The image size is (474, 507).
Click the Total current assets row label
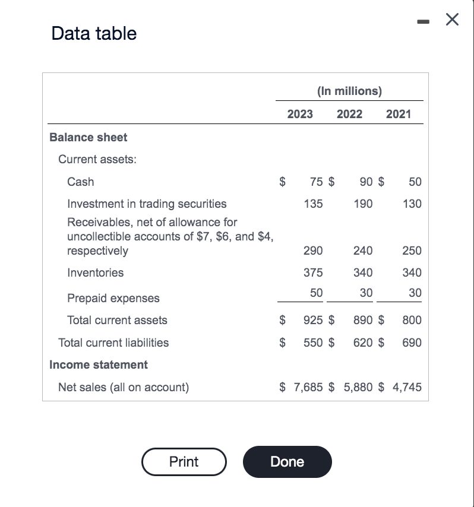coord(116,320)
